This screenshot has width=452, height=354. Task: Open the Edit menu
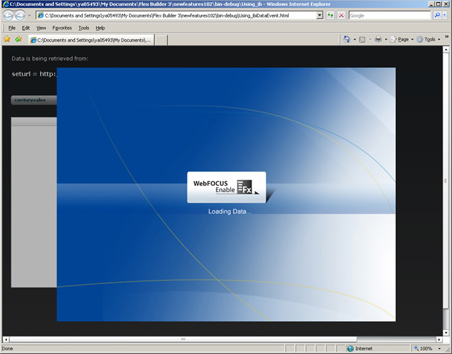point(26,28)
